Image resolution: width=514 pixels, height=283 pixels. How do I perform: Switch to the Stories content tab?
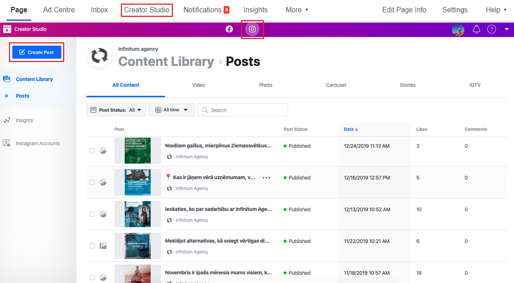click(407, 85)
